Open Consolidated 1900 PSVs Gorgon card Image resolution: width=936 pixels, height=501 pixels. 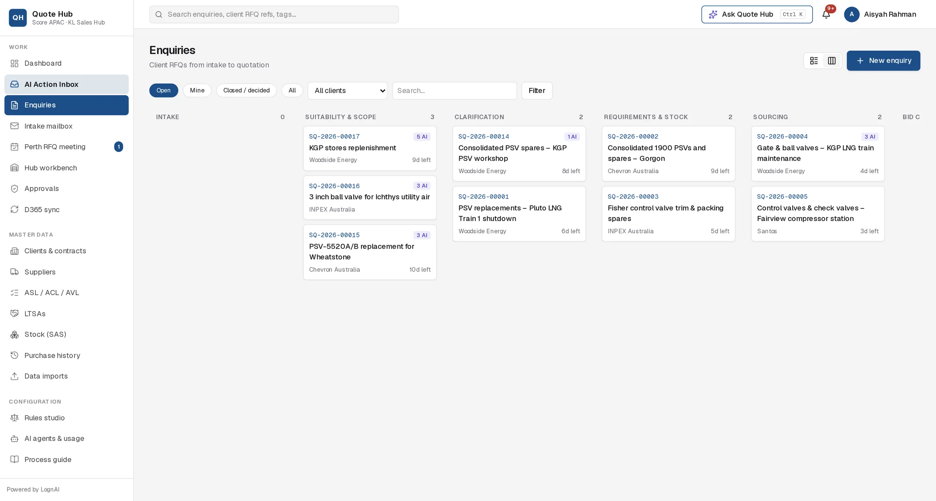pyautogui.click(x=668, y=154)
